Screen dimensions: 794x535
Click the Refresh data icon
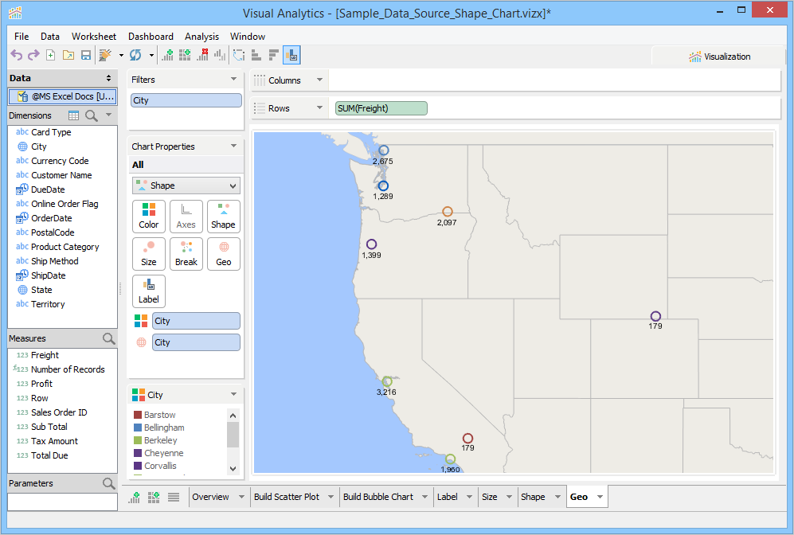[x=135, y=55]
